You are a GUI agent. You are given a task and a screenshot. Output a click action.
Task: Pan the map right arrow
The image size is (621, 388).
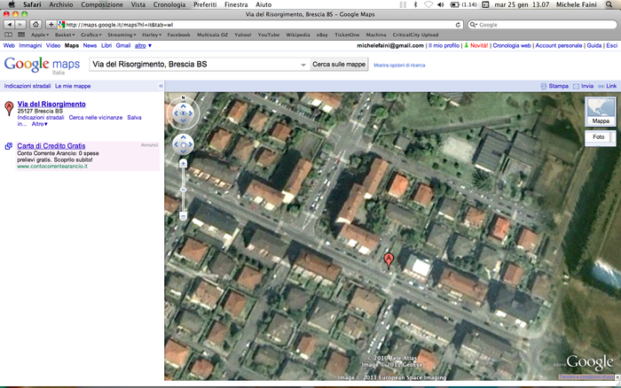190,144
